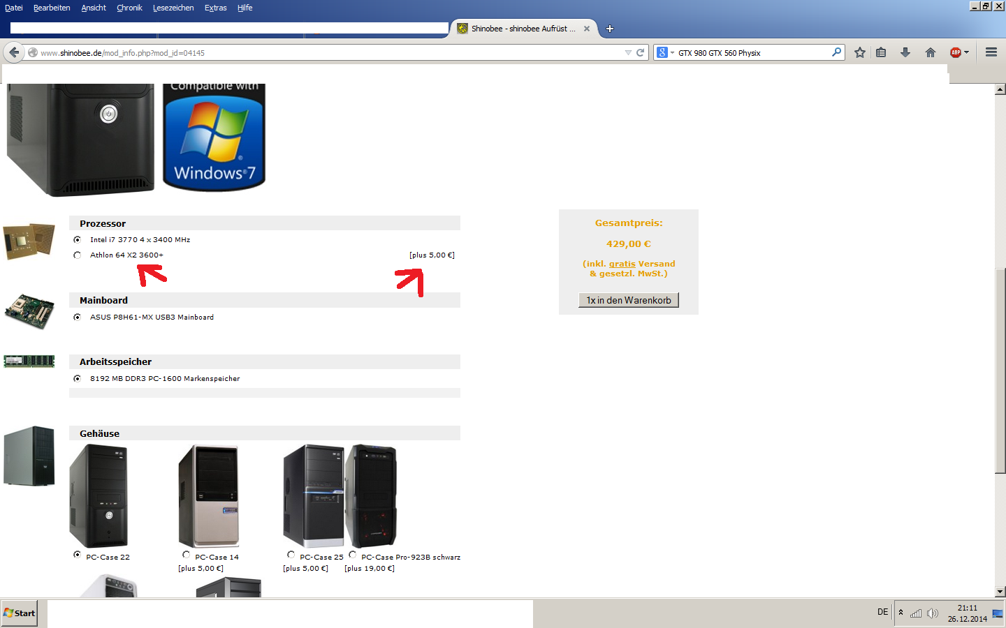This screenshot has width=1006, height=628.
Task: Click the Gesamtpreis 429,00 € value
Action: (629, 244)
